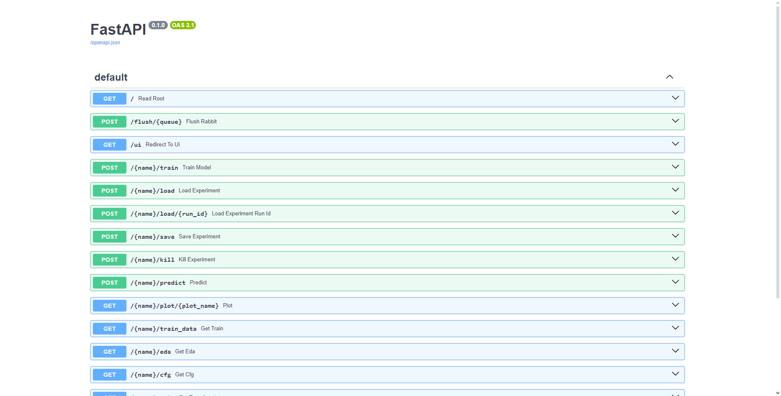Click the /ui path text
This screenshot has width=781, height=396.
pos(136,145)
